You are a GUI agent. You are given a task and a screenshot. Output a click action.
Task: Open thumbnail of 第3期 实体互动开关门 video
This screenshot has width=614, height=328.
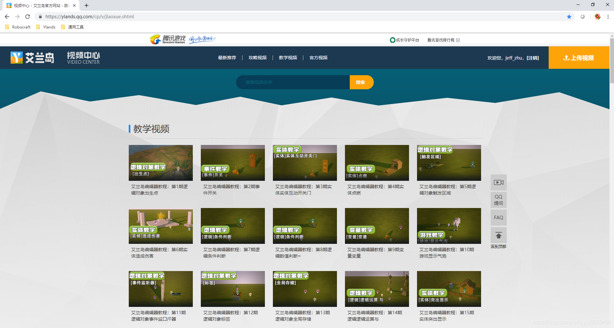[x=305, y=163]
